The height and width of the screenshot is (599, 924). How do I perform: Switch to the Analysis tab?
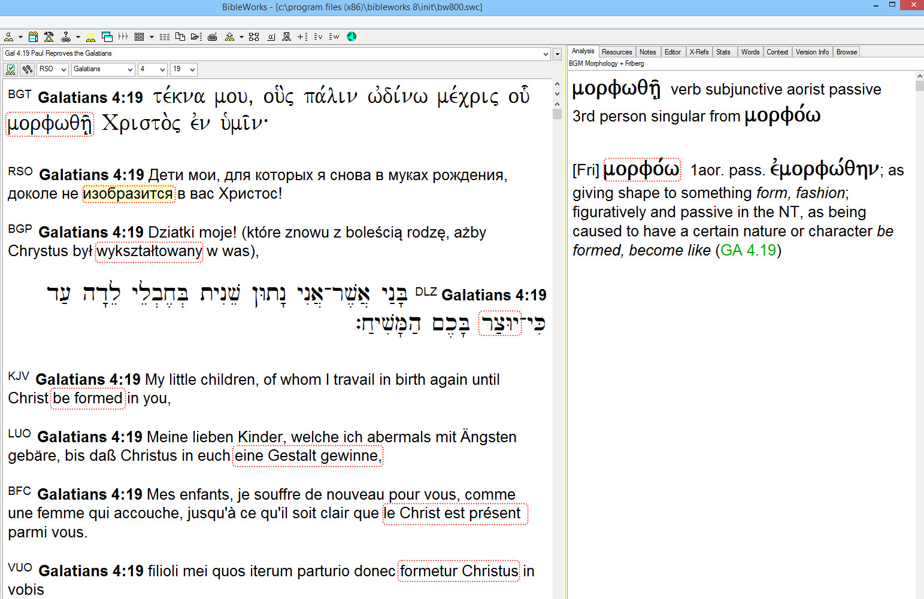583,51
